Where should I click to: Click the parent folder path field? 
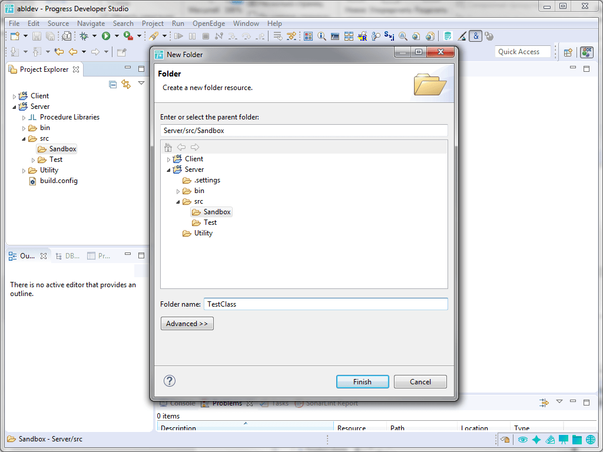[x=304, y=130]
